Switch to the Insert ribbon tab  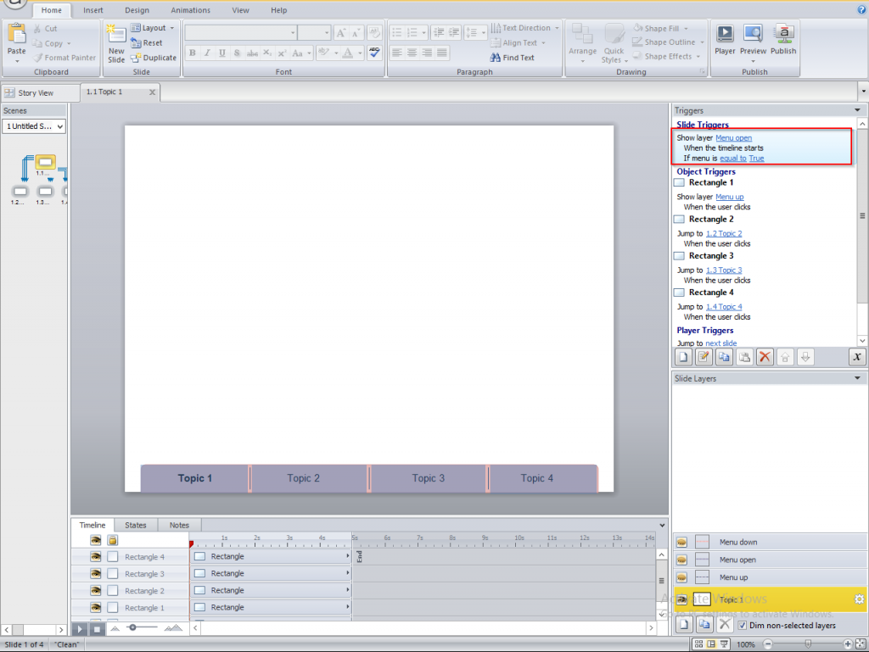(x=93, y=10)
